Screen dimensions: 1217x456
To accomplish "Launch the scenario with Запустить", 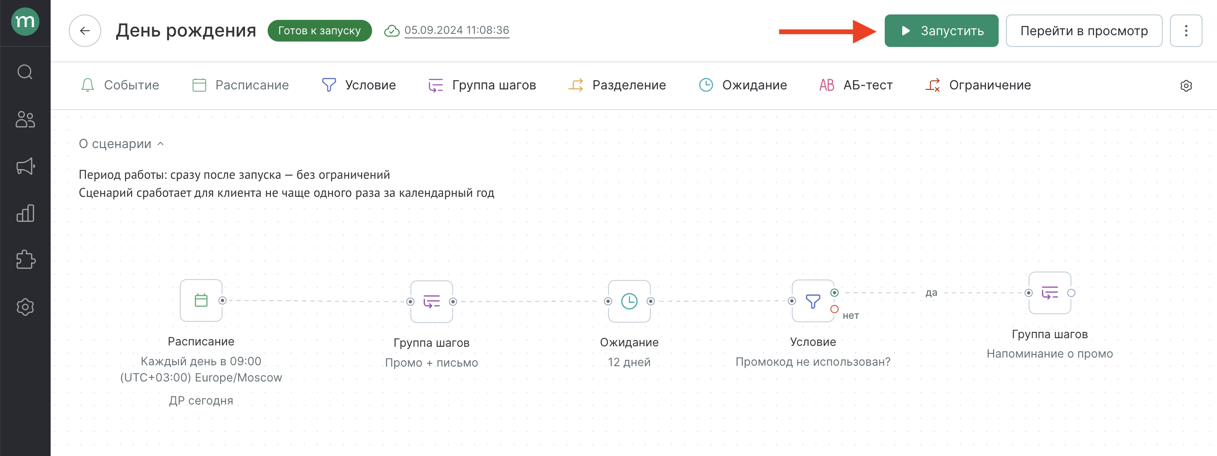I will (x=941, y=31).
